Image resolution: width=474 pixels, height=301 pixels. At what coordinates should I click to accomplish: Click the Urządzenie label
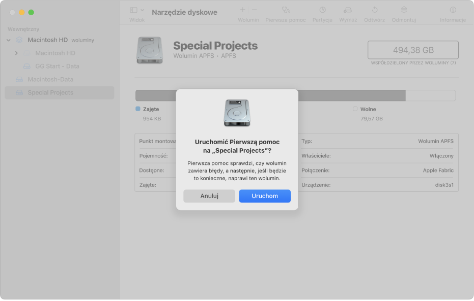coord(316,185)
